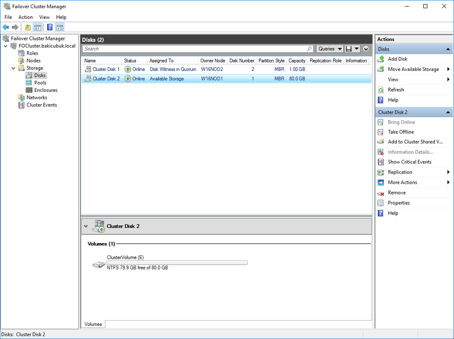Open the File menu
The height and width of the screenshot is (339, 454).
point(8,17)
